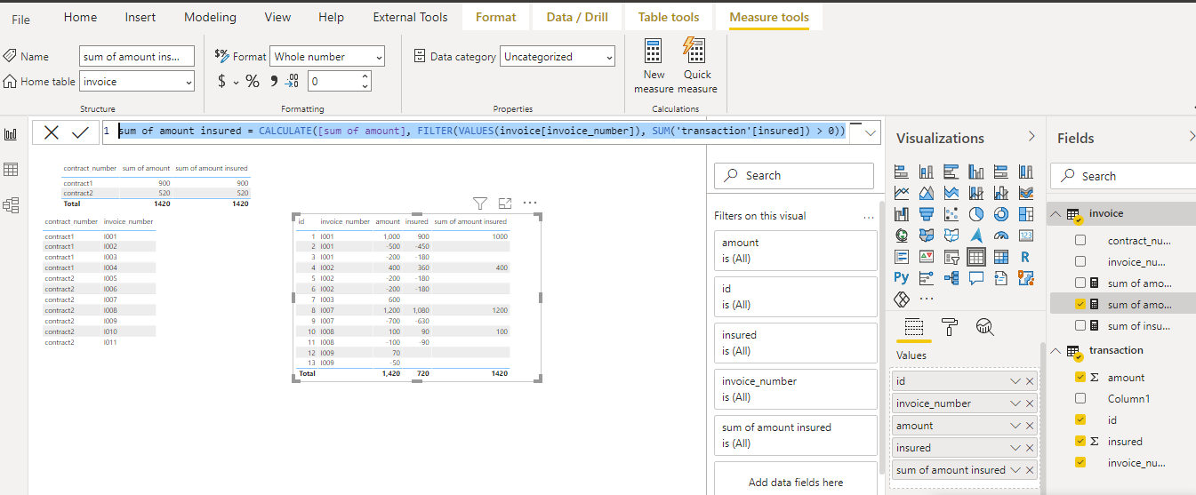Uncheck the amount field in transaction

(x=1080, y=377)
